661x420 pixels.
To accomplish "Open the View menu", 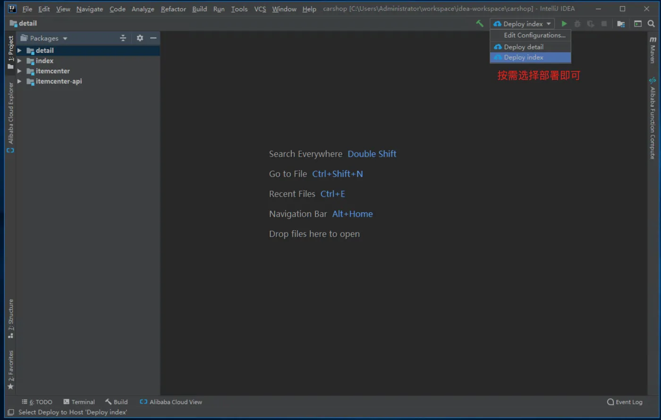I will point(63,9).
